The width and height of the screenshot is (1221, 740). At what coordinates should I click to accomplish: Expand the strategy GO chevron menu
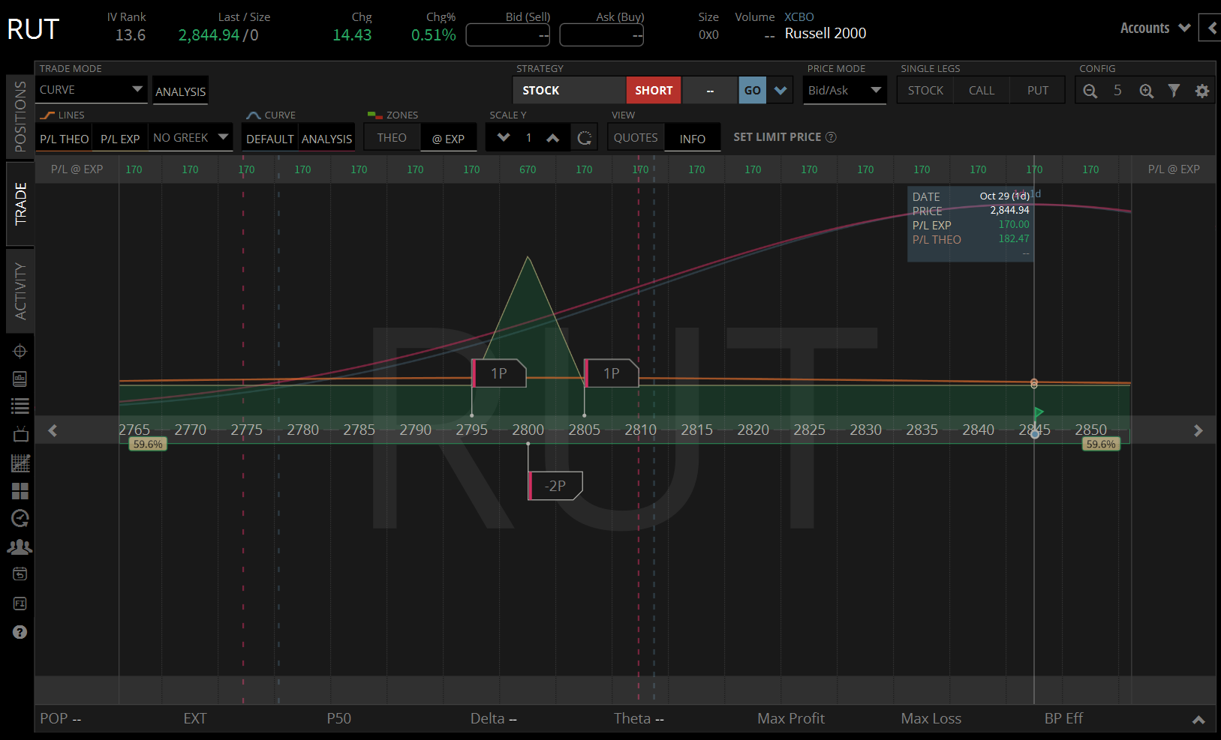coord(780,91)
